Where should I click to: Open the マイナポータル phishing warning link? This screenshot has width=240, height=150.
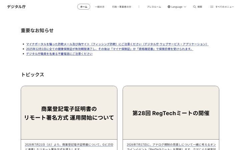117,44
